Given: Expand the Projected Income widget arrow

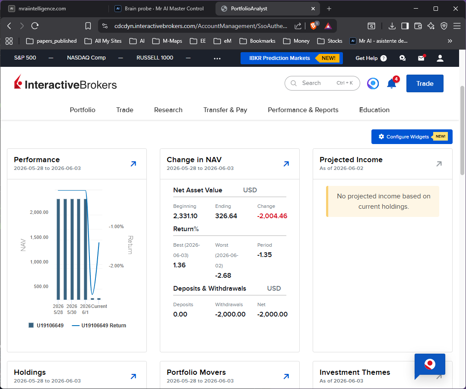Looking at the screenshot, I should pos(439,164).
